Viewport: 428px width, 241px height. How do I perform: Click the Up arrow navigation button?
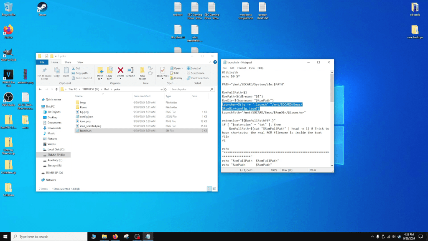coord(56,89)
